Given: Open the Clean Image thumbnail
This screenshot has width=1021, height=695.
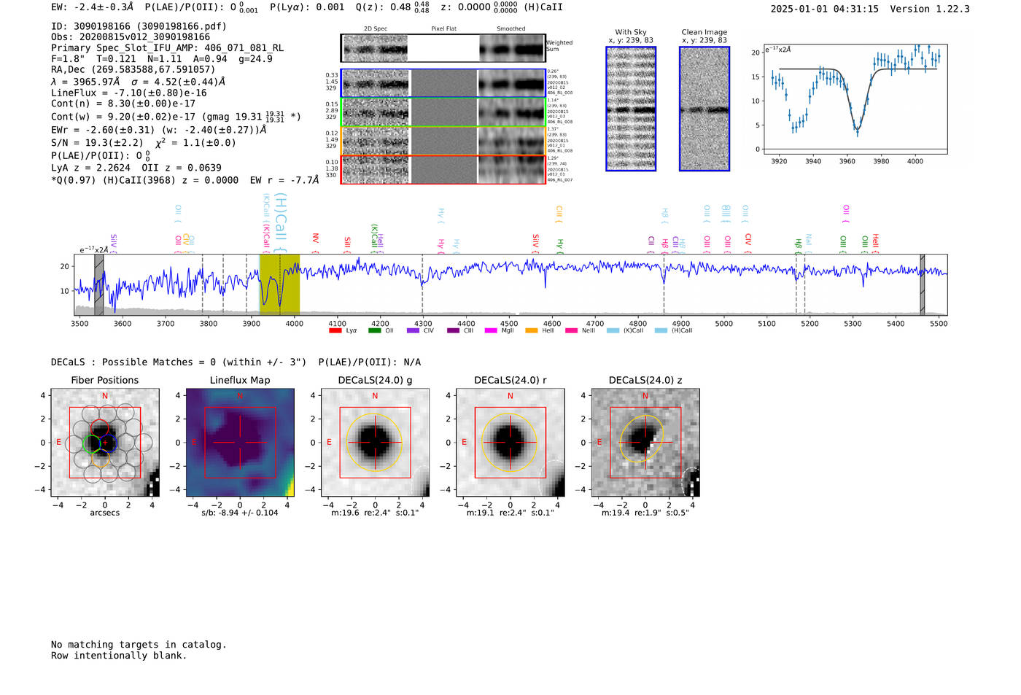Looking at the screenshot, I should 704,109.
